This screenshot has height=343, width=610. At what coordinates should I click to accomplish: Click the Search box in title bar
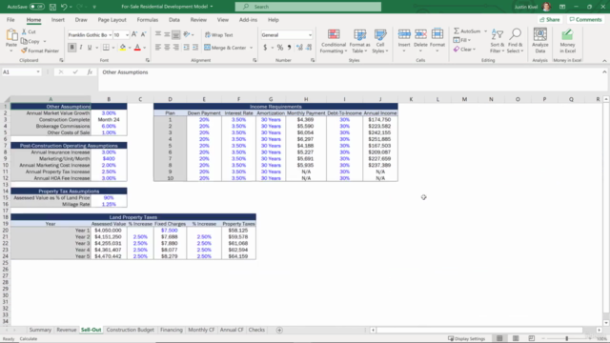point(308,7)
